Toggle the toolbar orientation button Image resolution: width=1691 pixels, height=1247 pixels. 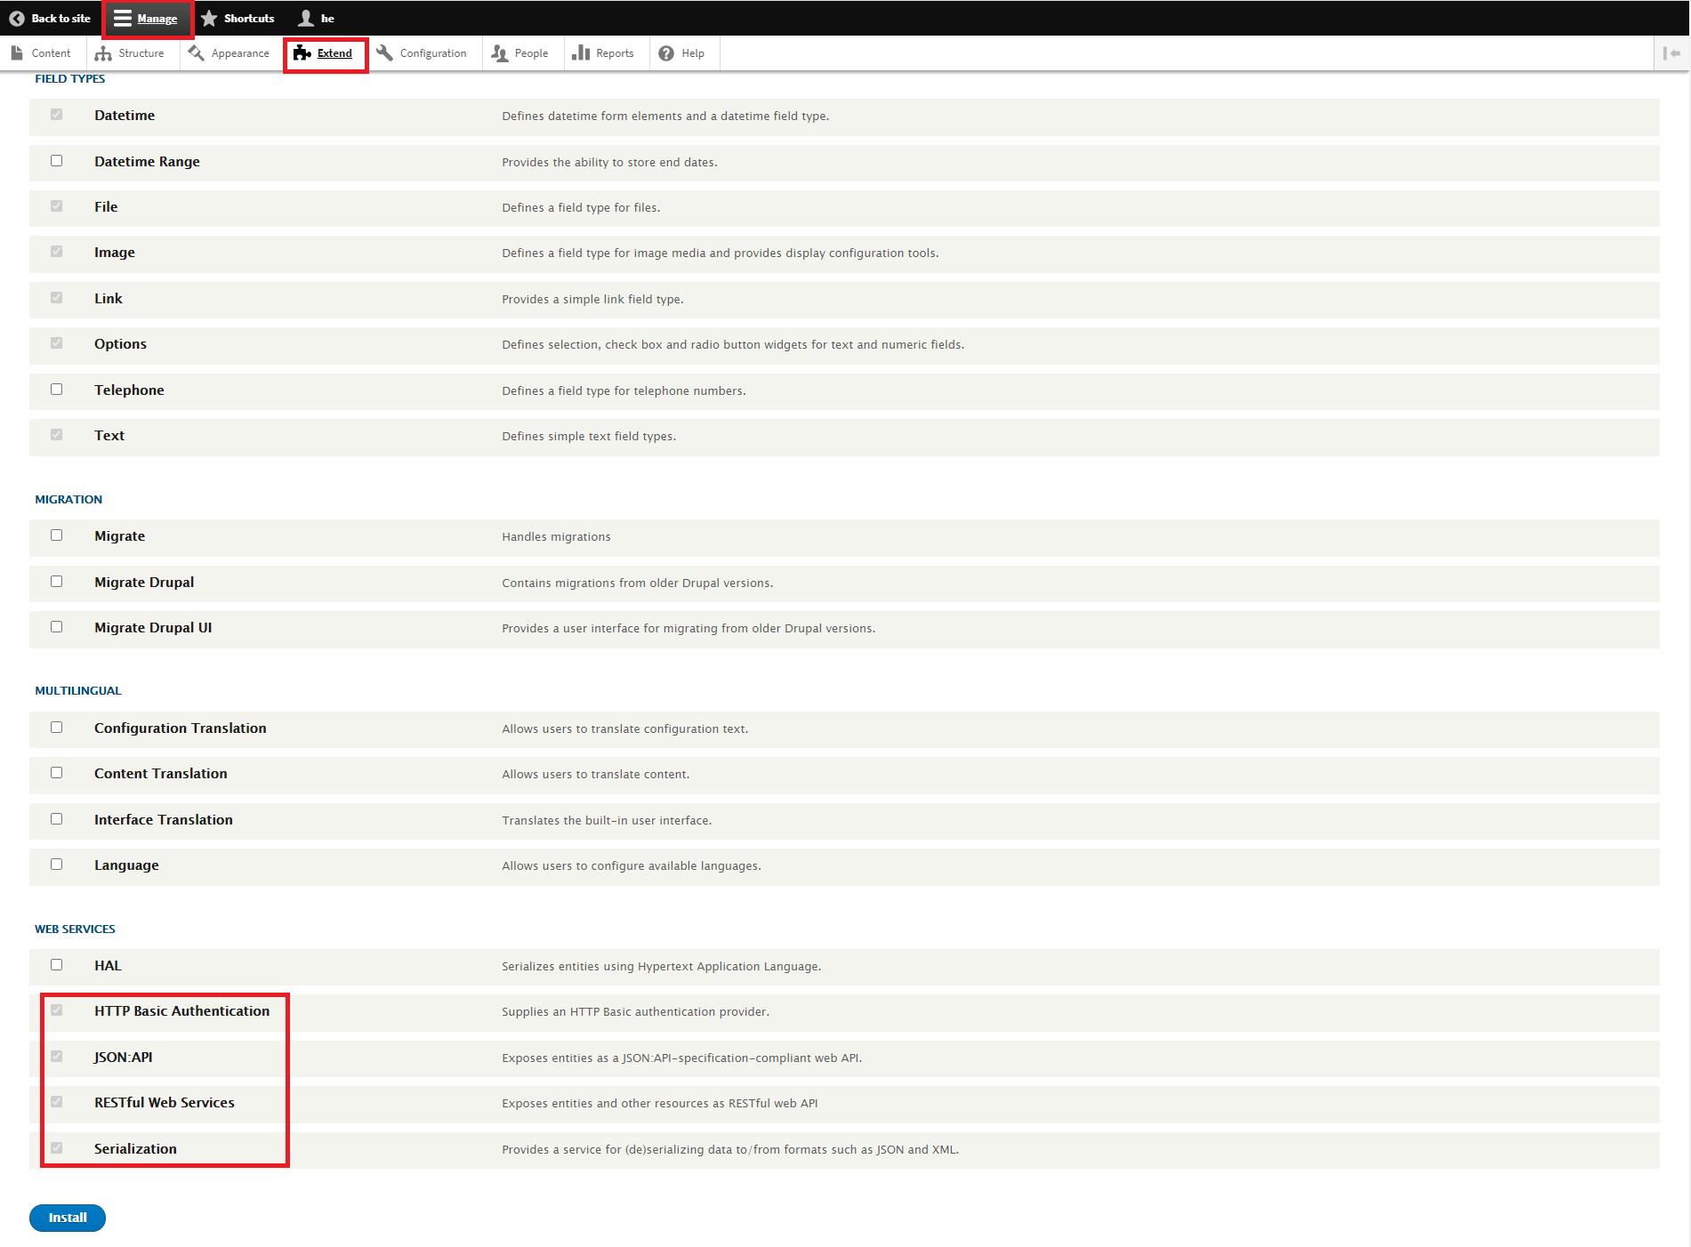click(1671, 53)
